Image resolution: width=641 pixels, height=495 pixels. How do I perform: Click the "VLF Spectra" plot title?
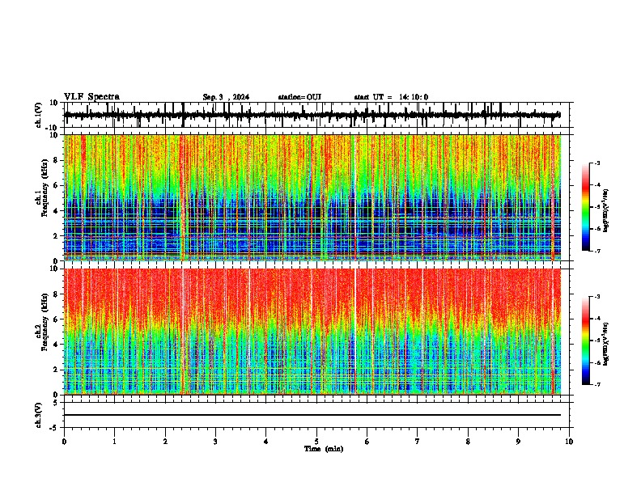point(91,96)
